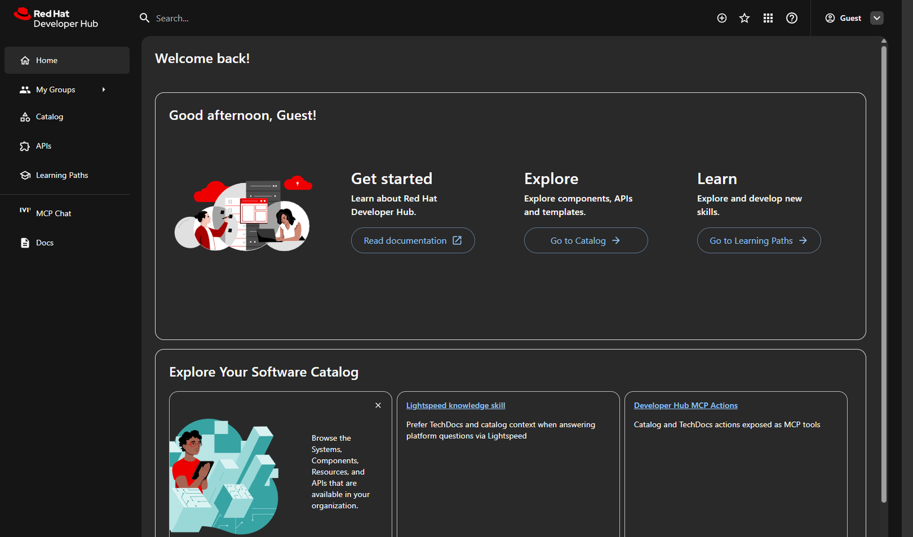Click arrow icon on Go to Learning Paths
Image resolution: width=913 pixels, height=537 pixels.
click(803, 241)
